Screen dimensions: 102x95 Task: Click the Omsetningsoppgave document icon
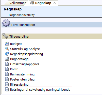pyautogui.click(x=7, y=64)
